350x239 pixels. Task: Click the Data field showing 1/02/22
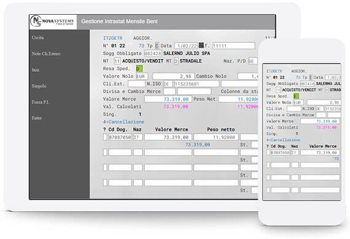coord(186,46)
